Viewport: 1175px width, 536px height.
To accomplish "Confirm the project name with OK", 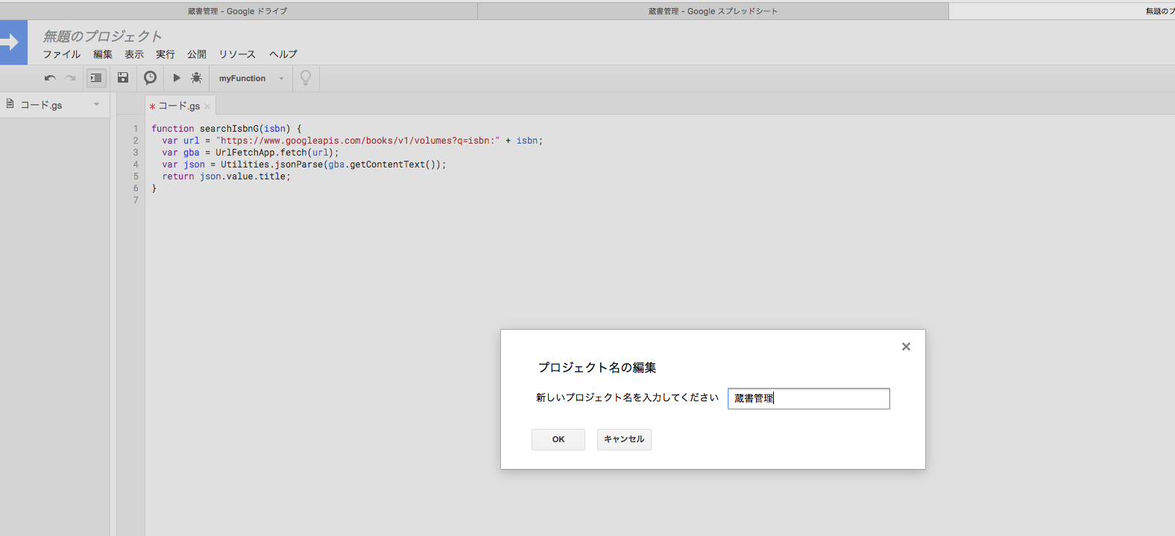I will (x=558, y=439).
